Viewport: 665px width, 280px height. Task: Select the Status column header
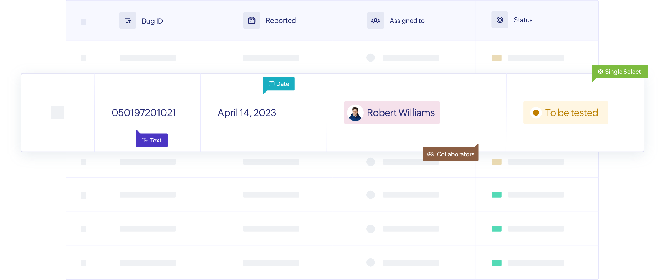[x=523, y=20]
